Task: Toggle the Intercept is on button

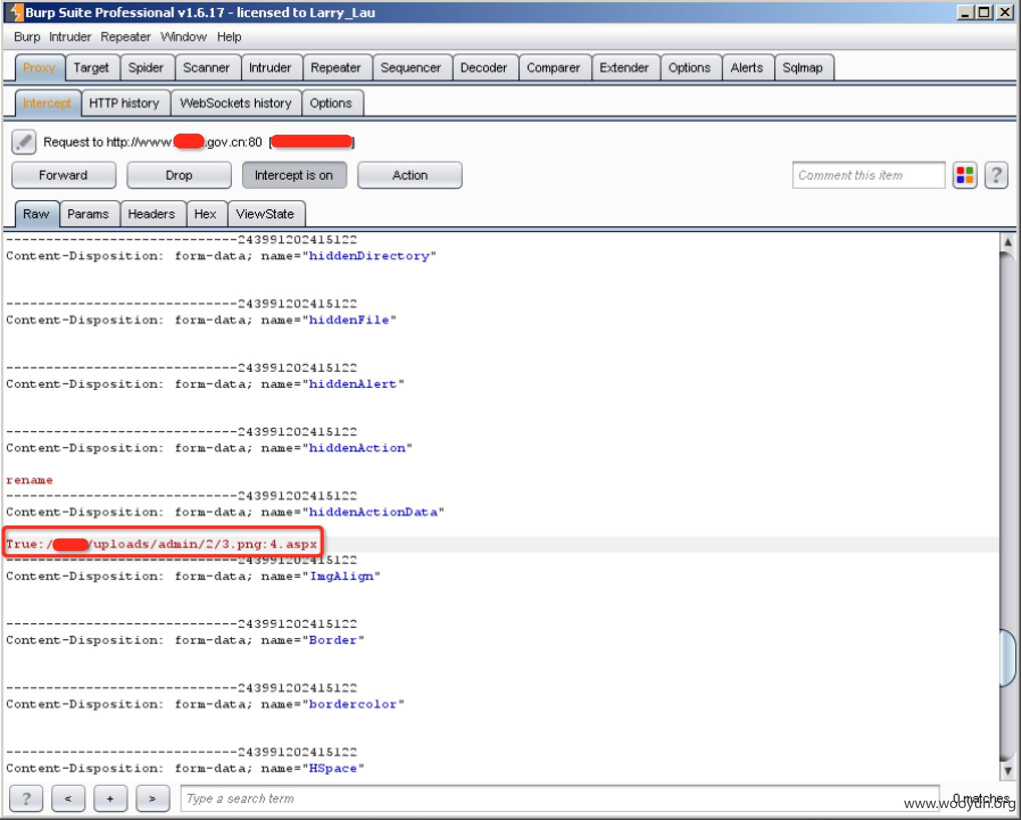Action: pos(294,175)
